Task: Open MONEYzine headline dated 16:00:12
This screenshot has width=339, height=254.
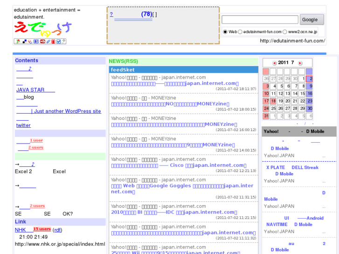Action: 174,124
